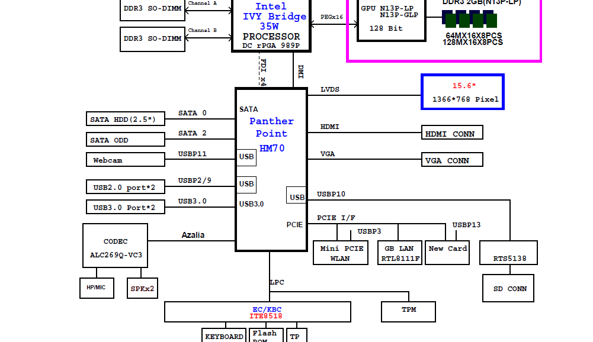Click the PCIE I/F label
Viewport: 593px width, 342px height.
click(x=336, y=218)
